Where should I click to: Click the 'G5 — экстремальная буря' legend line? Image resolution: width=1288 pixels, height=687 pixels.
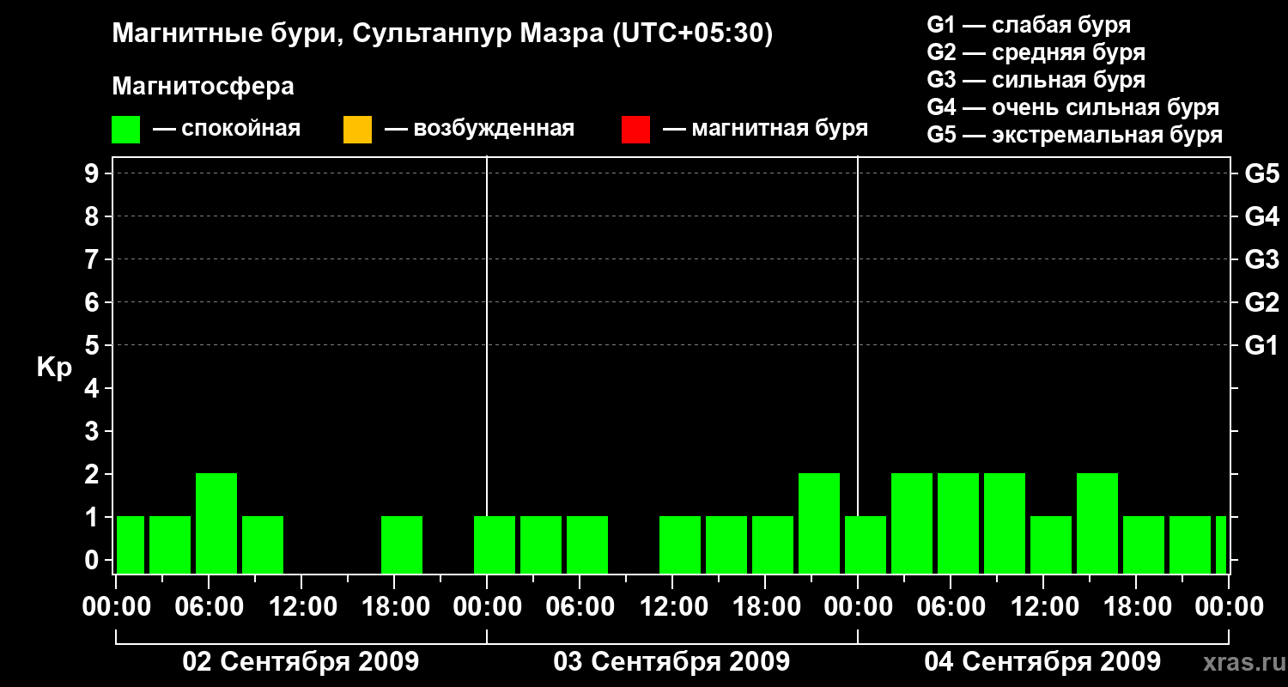point(1075,135)
